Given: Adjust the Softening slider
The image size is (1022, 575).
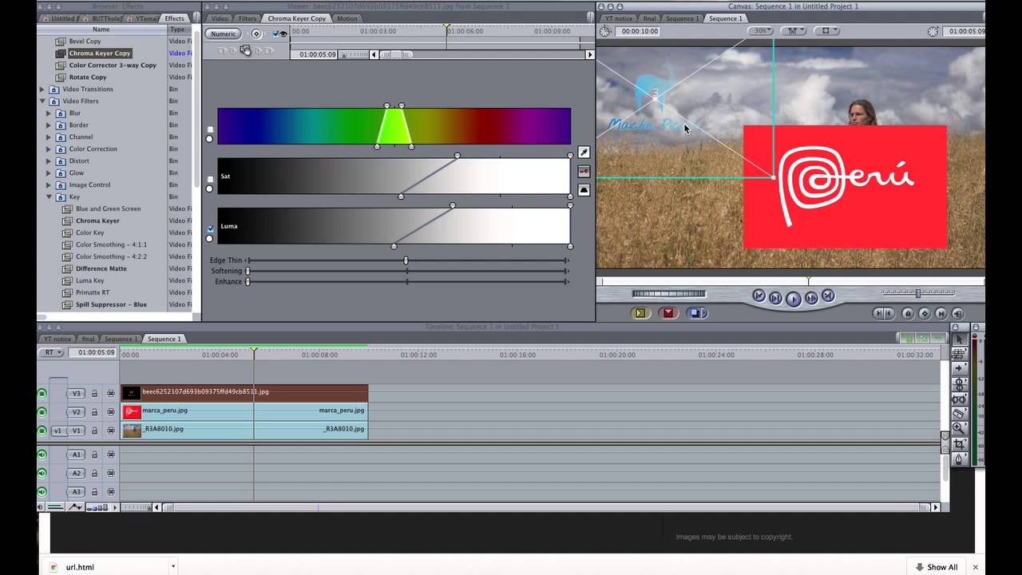Looking at the screenshot, I should tap(407, 271).
